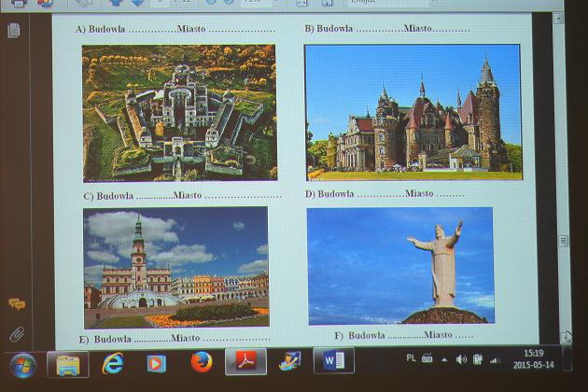Launch Firefox from the taskbar

point(201,362)
